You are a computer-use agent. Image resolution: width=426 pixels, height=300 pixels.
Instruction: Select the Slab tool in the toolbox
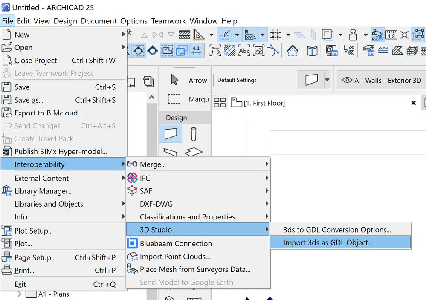[193, 152]
